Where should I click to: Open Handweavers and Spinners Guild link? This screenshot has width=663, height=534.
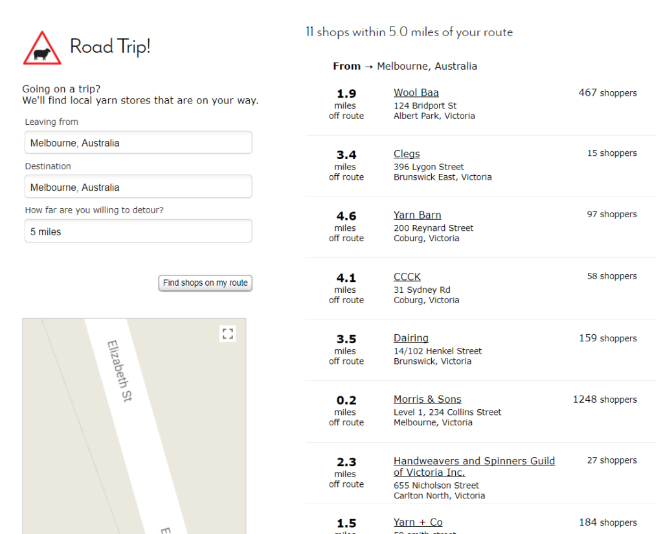click(474, 461)
